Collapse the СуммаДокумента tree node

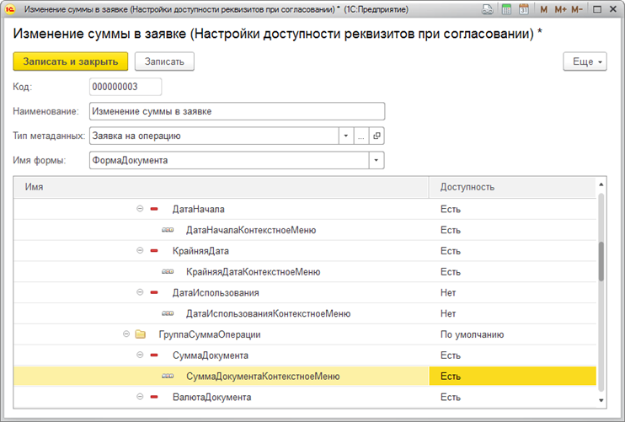[x=140, y=355]
